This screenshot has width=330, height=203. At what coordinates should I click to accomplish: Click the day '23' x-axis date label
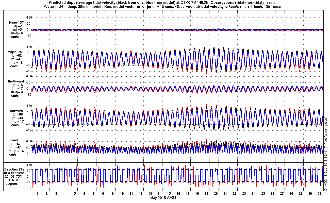click(x=244, y=194)
